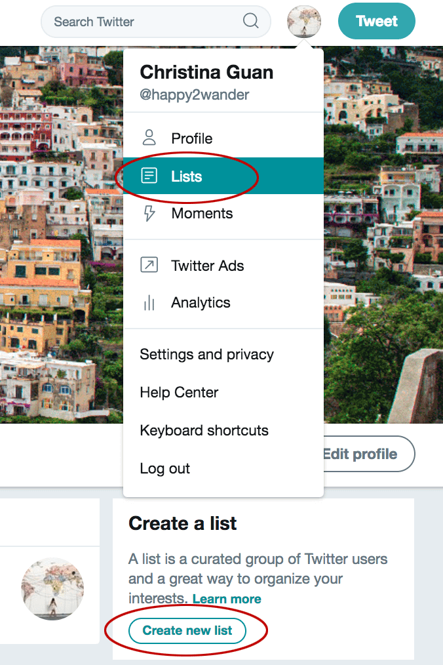View Keyboard shortcuts
The image size is (443, 665).
tap(204, 430)
